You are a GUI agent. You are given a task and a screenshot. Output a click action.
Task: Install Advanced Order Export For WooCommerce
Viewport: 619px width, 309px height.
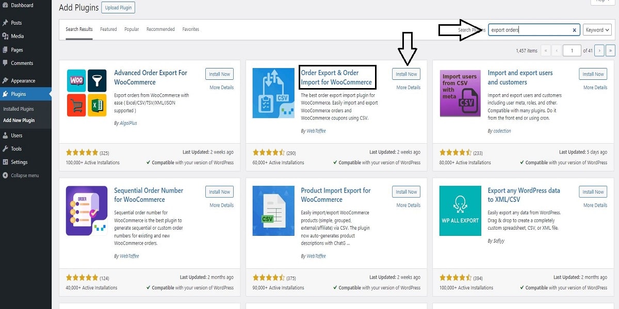tap(219, 74)
